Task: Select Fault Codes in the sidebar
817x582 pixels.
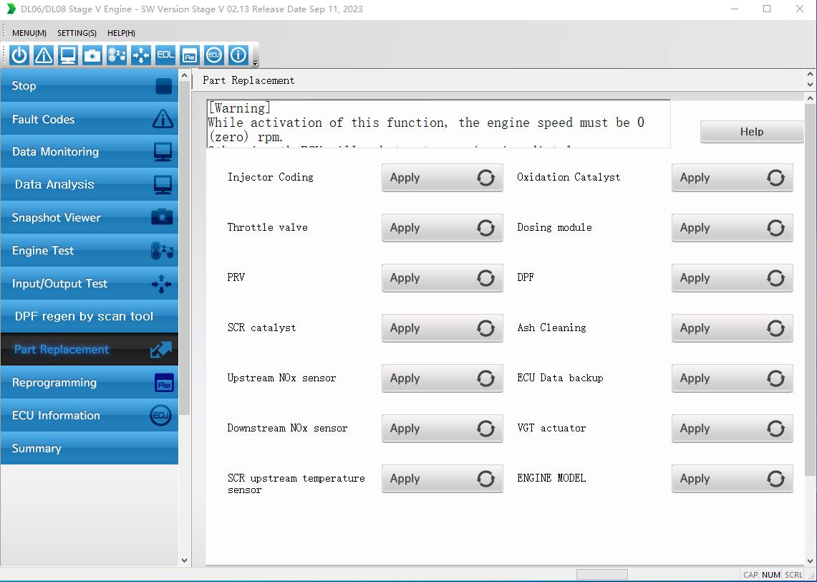Action: [x=89, y=119]
